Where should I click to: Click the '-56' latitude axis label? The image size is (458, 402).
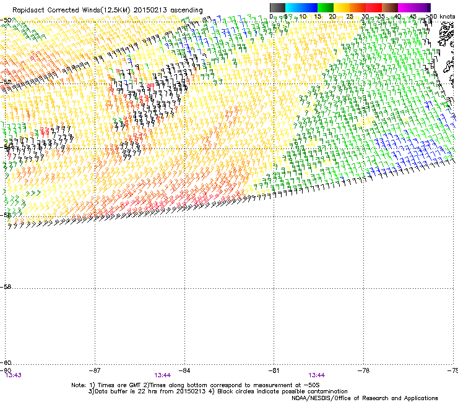coord(6,215)
